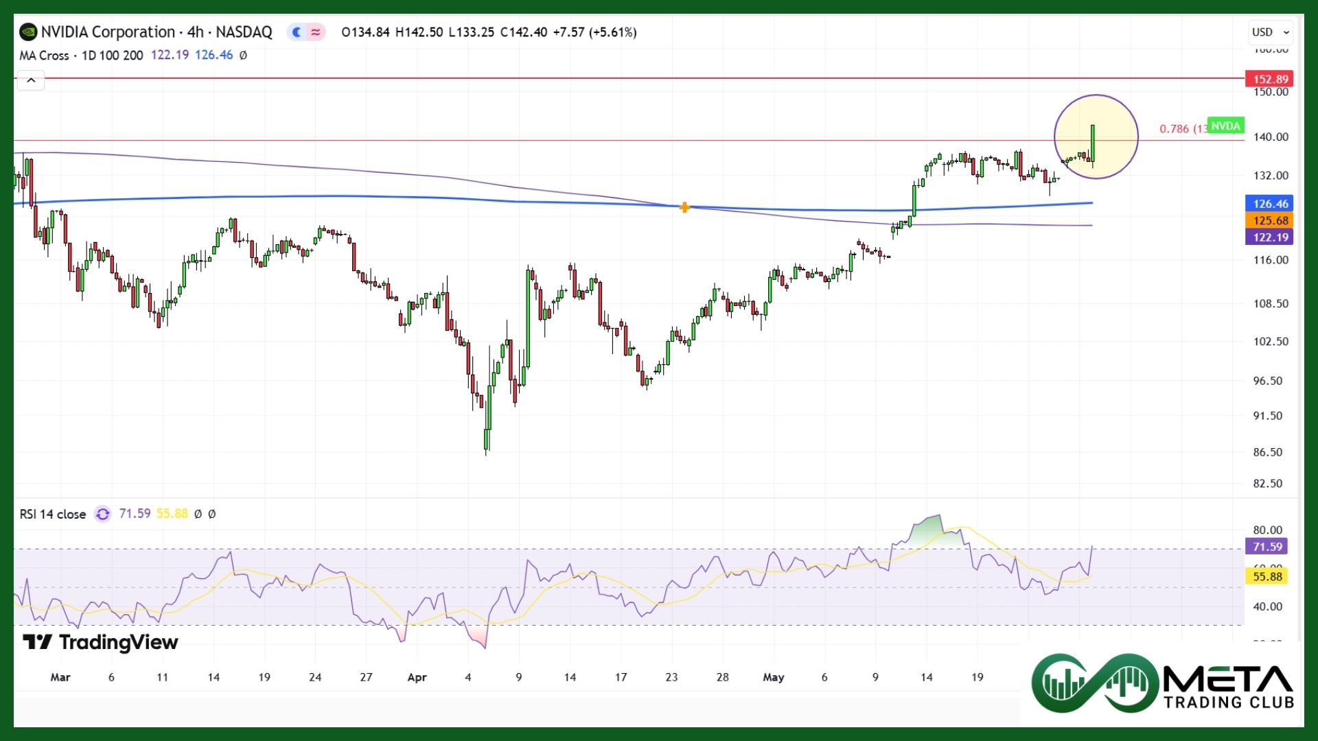Screen dimensions: 1318x741
Task: Click the 150.00 price axis label
Action: point(1271,92)
